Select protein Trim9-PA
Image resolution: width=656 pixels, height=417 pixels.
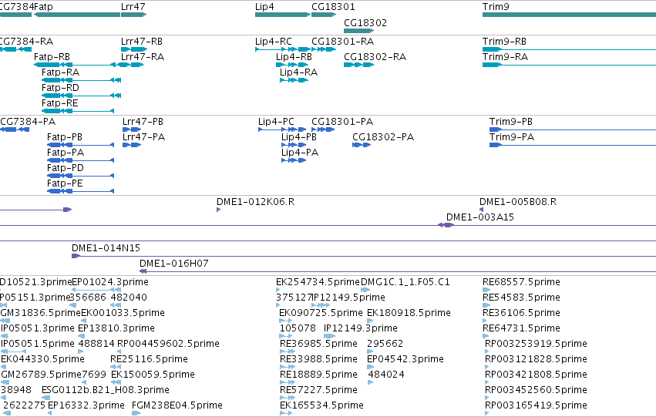573,145
